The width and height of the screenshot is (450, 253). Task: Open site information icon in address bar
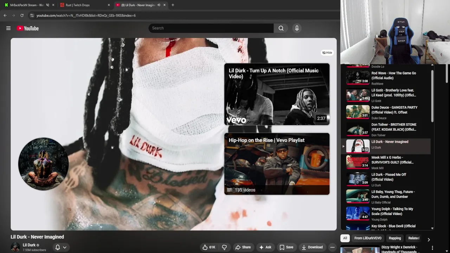pyautogui.click(x=32, y=15)
